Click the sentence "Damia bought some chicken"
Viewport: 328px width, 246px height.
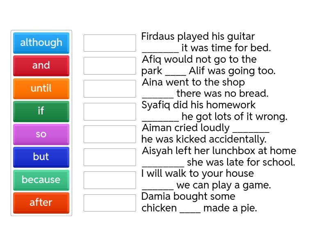(x=199, y=202)
